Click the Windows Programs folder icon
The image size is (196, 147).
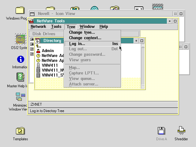pos(20,10)
